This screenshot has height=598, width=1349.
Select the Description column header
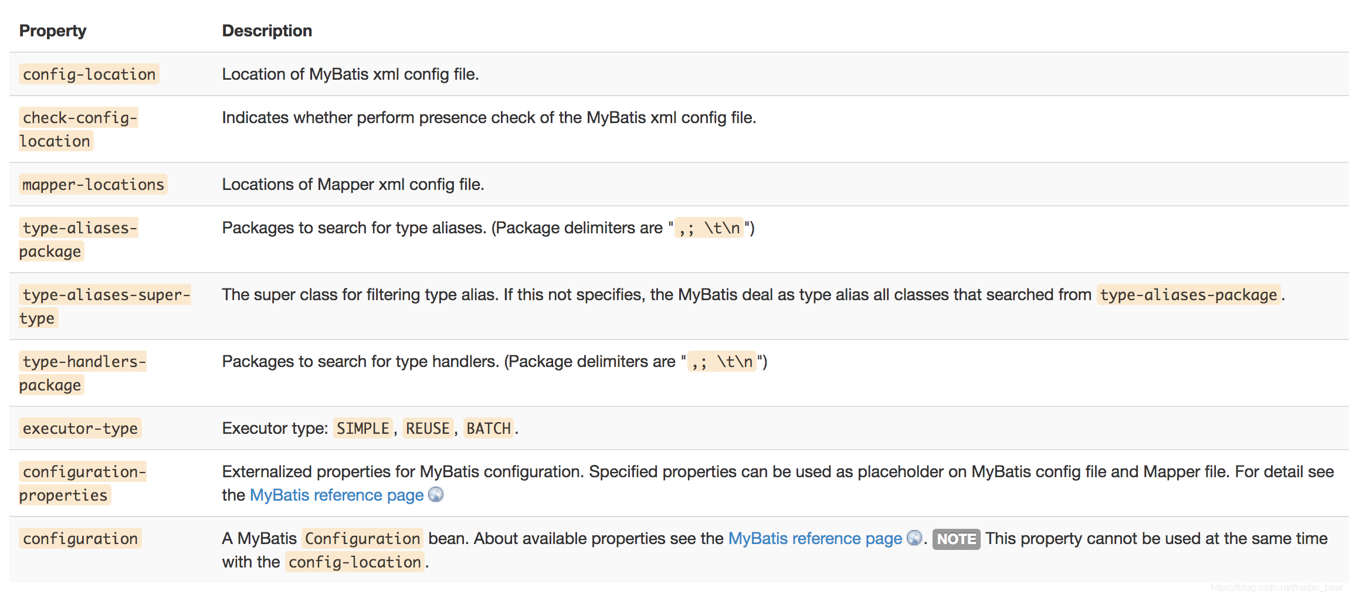(267, 30)
